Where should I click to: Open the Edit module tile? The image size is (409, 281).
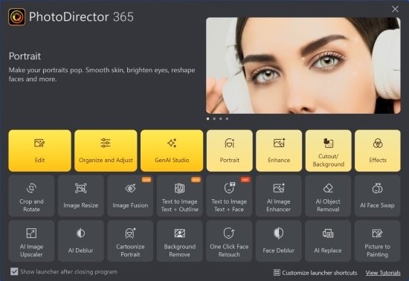39,151
